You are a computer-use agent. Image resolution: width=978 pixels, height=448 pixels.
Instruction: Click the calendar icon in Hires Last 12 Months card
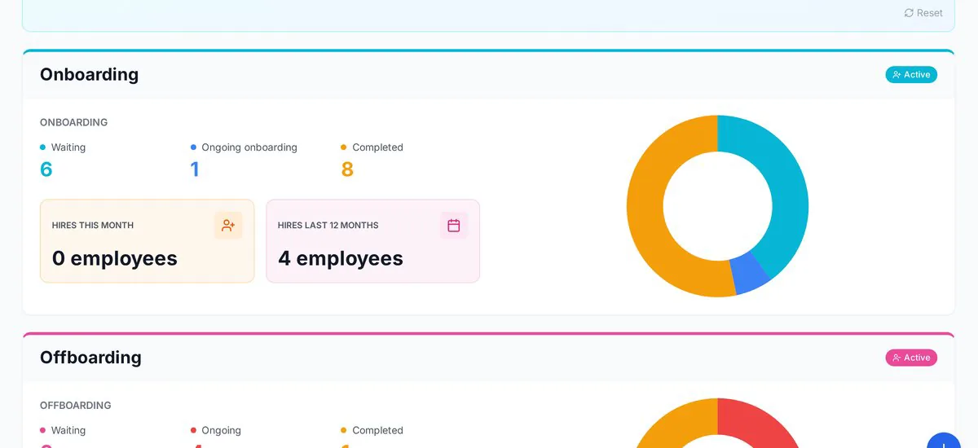click(x=454, y=226)
